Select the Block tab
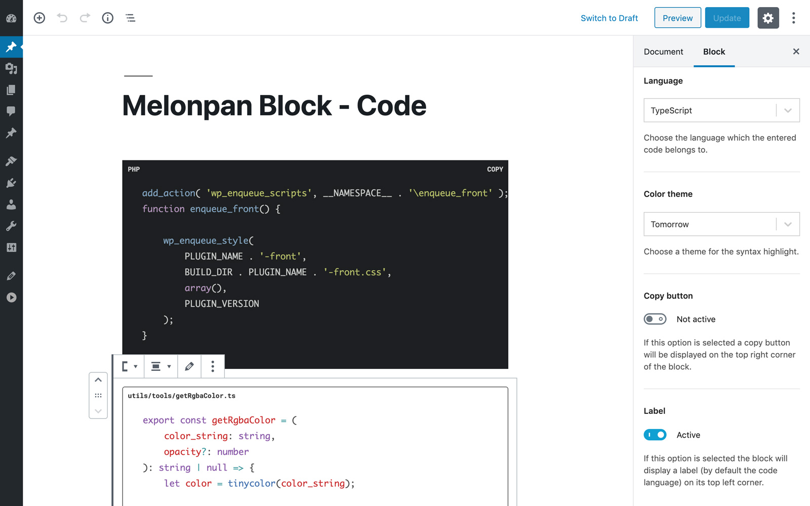The height and width of the screenshot is (506, 810). (714, 52)
